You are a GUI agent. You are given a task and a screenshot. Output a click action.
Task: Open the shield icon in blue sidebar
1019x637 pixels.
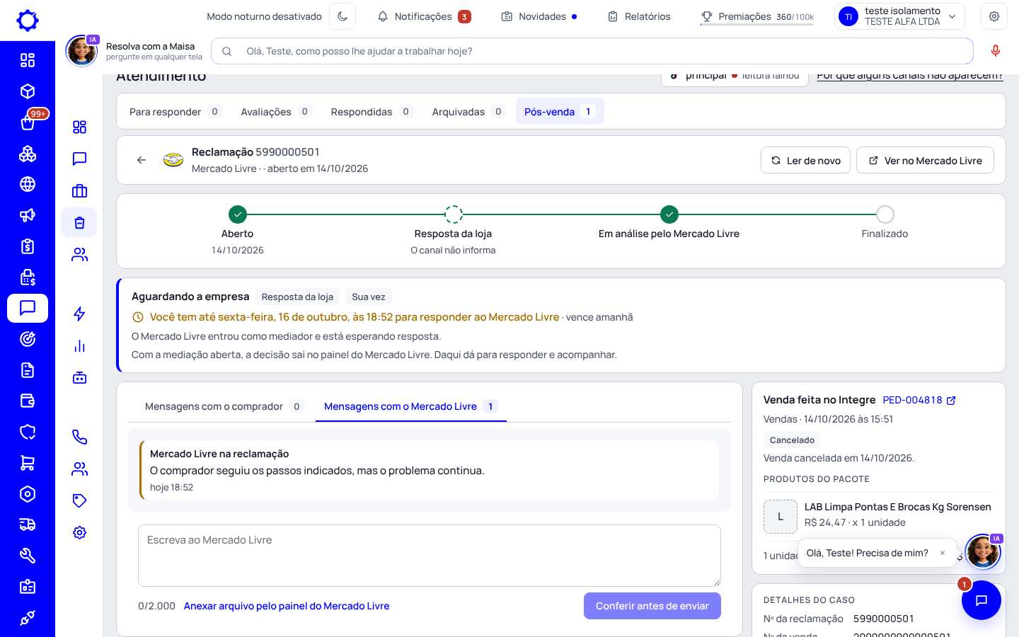click(x=28, y=432)
